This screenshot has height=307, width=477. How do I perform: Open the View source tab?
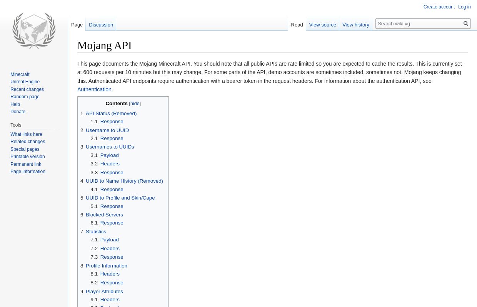point(323,25)
